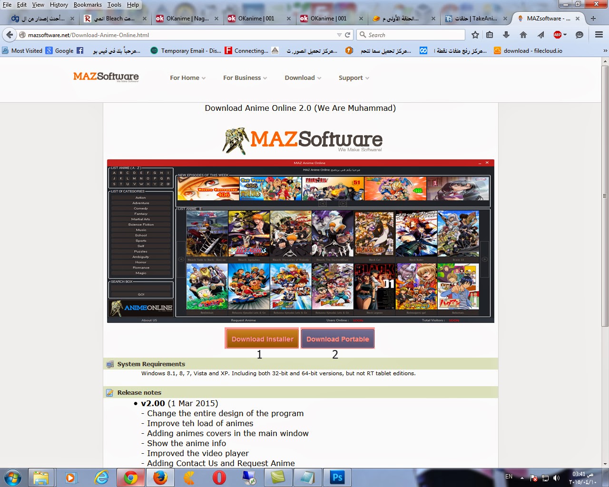Open the download - filecloud.io bookmark
The height and width of the screenshot is (487, 609).
tap(528, 50)
